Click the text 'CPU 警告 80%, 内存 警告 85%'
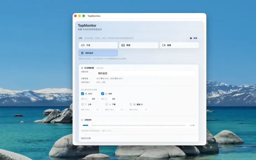 coord(109,79)
